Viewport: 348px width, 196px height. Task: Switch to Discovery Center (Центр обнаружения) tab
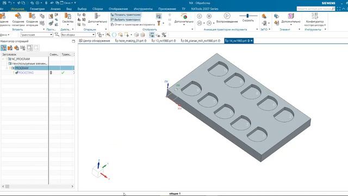coord(95,41)
